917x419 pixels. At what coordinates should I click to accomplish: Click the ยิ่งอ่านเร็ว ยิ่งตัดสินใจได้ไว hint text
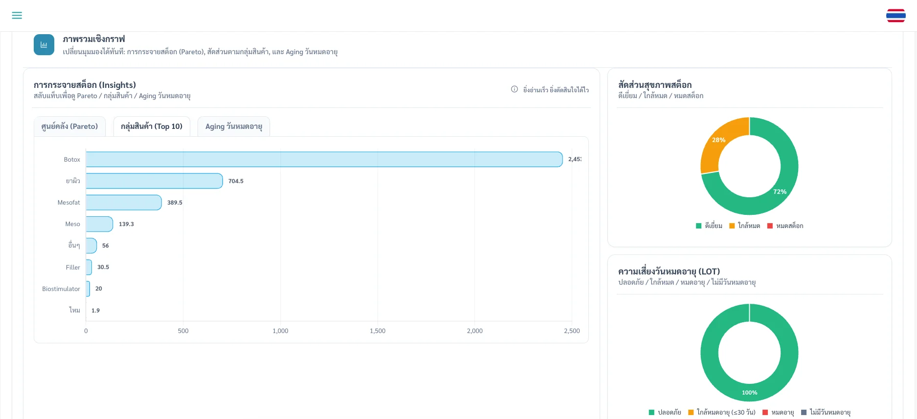[556, 90]
